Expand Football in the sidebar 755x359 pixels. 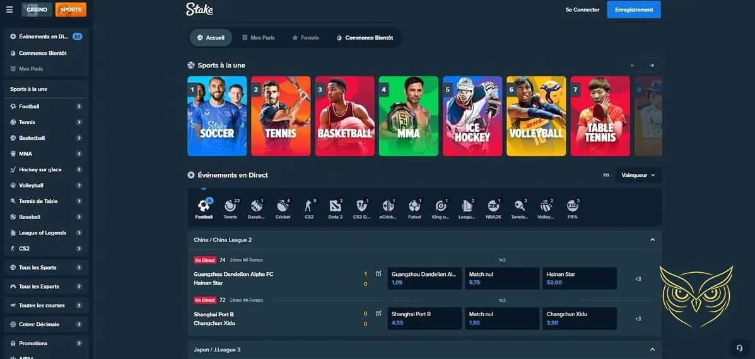click(79, 106)
